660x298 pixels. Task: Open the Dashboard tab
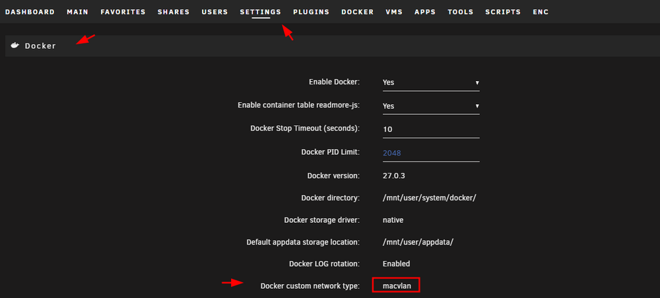(x=30, y=12)
